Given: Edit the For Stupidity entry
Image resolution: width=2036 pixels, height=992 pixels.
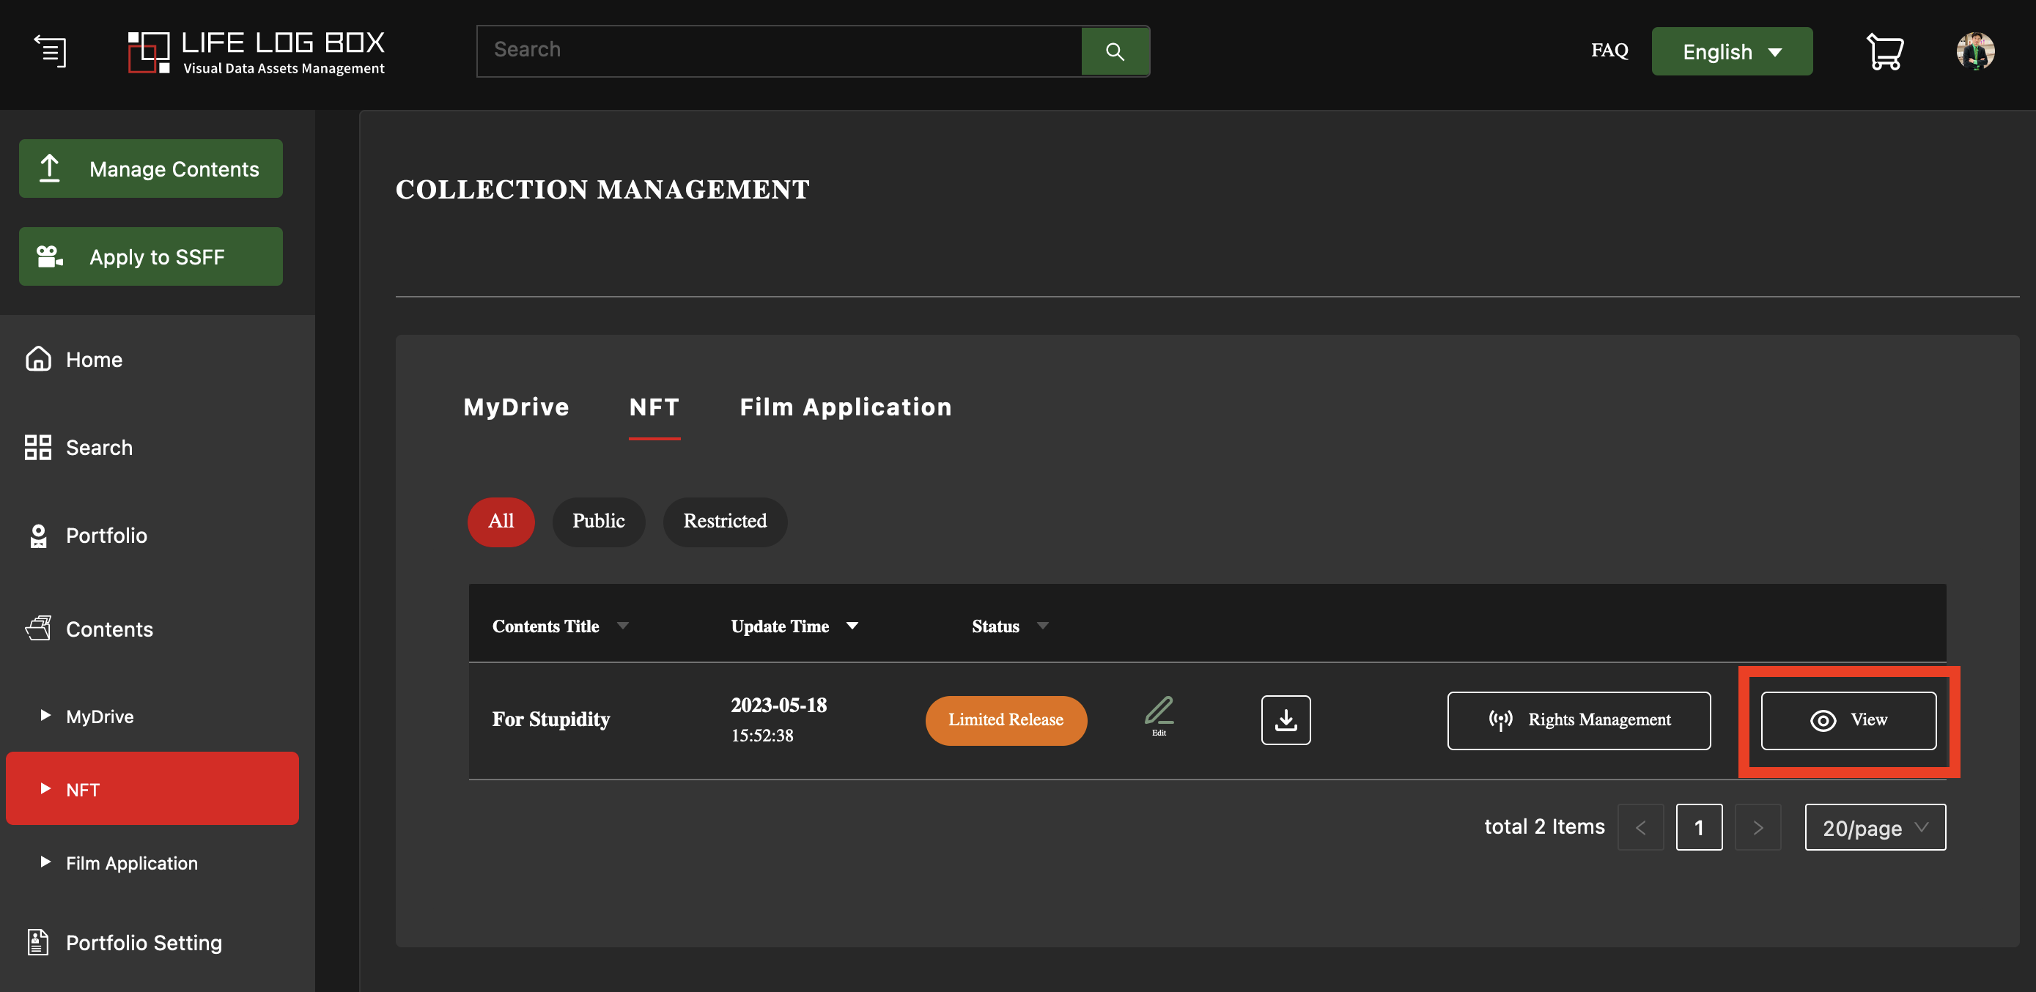Looking at the screenshot, I should point(1159,716).
